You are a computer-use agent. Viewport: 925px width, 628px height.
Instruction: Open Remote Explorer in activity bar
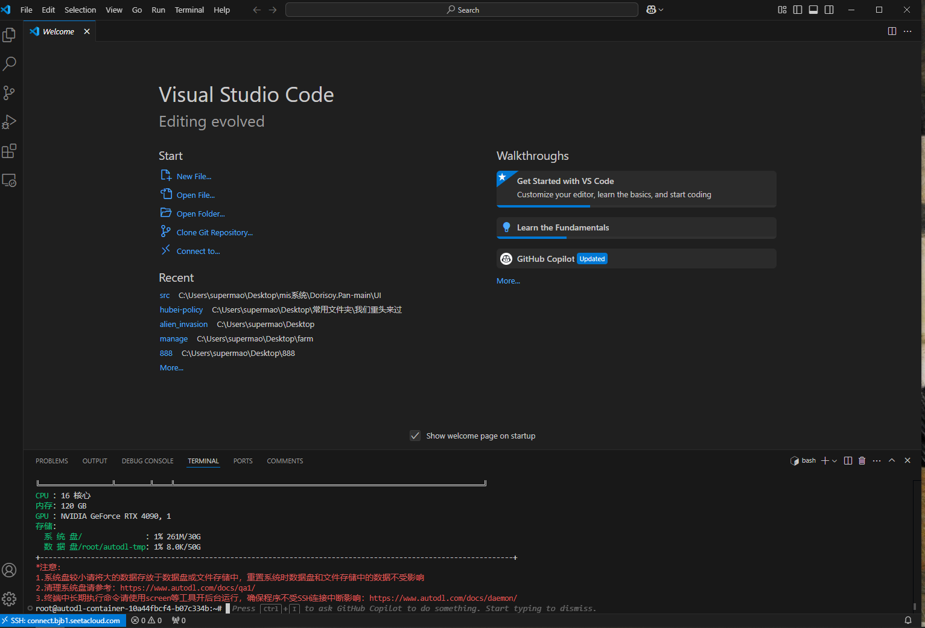9,180
